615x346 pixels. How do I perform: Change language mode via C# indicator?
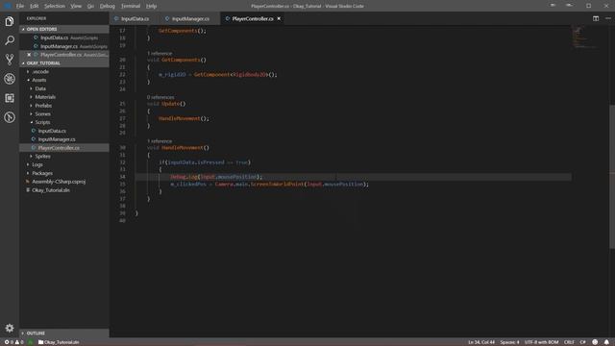[x=582, y=342]
